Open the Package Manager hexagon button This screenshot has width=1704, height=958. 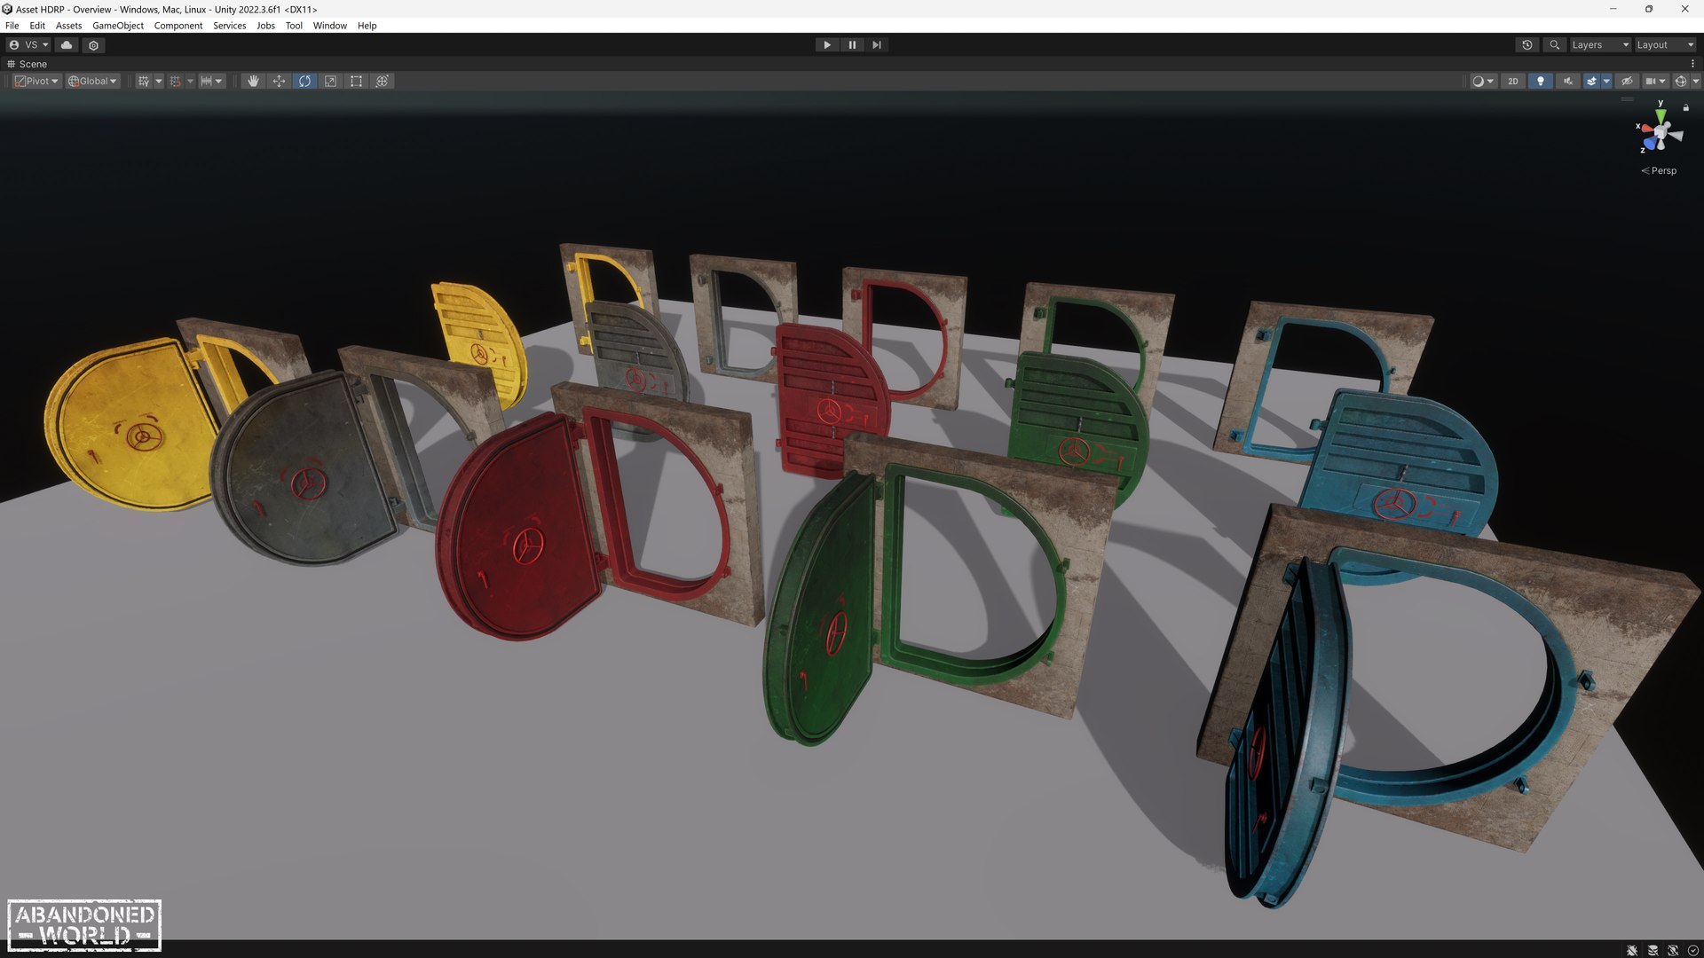(x=93, y=44)
